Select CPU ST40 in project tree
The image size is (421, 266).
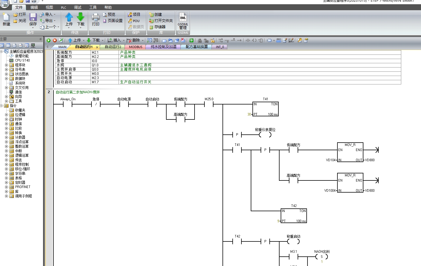point(22,60)
